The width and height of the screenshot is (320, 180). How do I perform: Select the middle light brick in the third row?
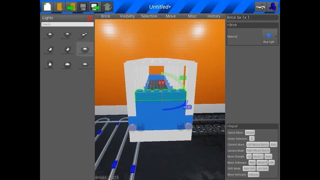[67, 64]
